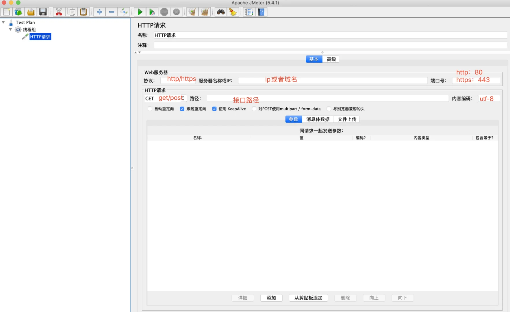The width and height of the screenshot is (510, 312).
Task: Click the Open file folder icon
Action: pyautogui.click(x=31, y=12)
